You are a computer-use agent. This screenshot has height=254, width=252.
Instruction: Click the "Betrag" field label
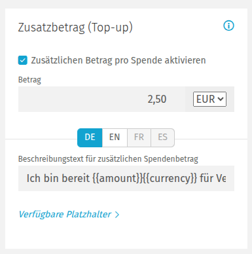pyautogui.click(x=29, y=80)
